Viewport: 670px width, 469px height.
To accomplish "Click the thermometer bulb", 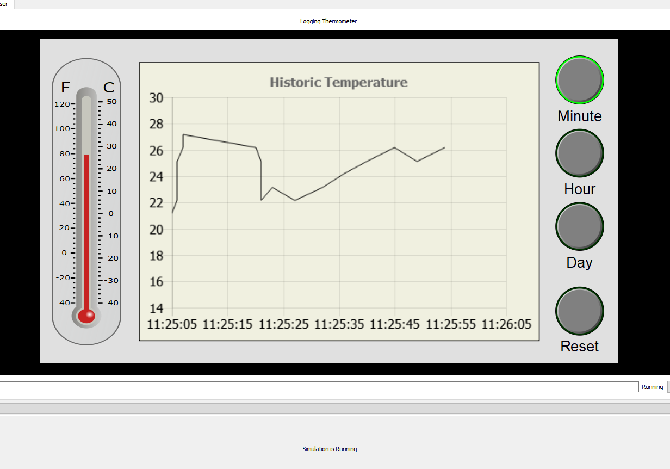I will click(86, 316).
